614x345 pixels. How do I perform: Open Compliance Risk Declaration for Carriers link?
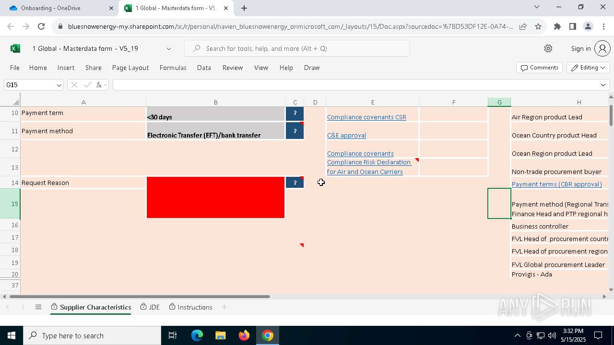pos(369,167)
